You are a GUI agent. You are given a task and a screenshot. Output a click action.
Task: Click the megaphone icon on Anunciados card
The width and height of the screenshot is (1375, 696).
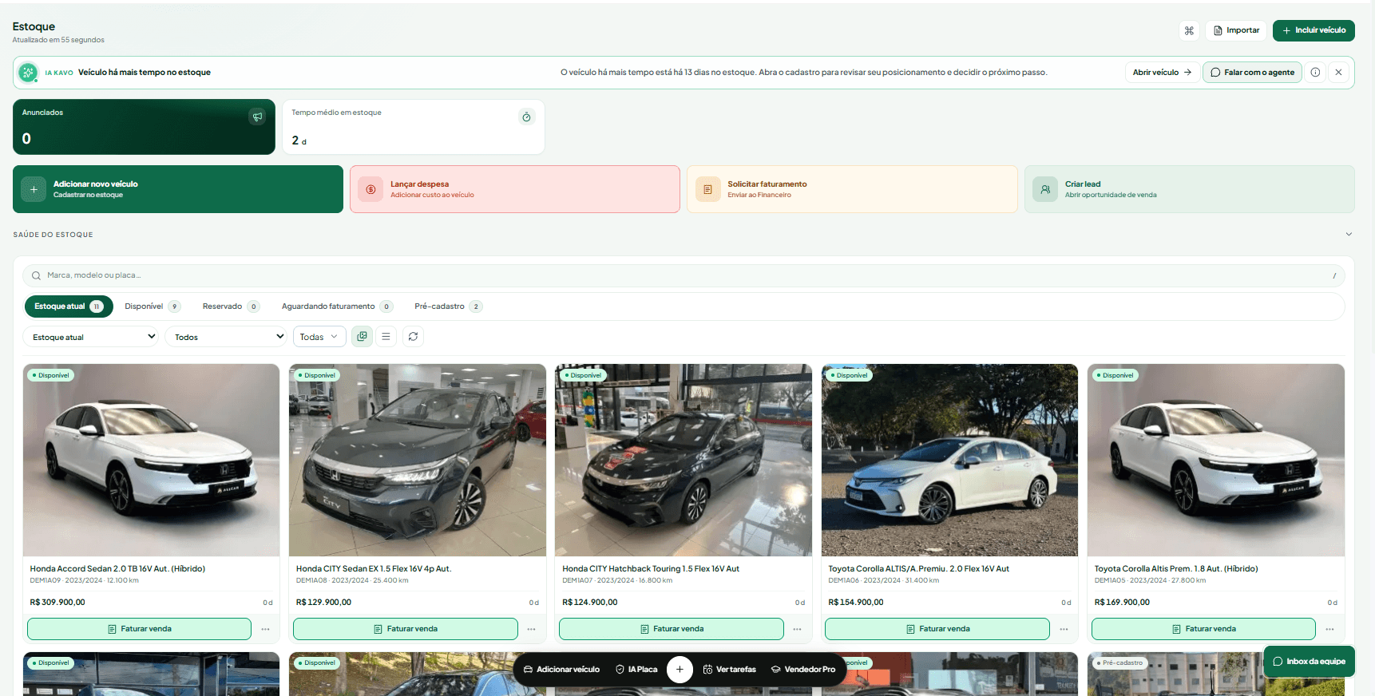257,117
